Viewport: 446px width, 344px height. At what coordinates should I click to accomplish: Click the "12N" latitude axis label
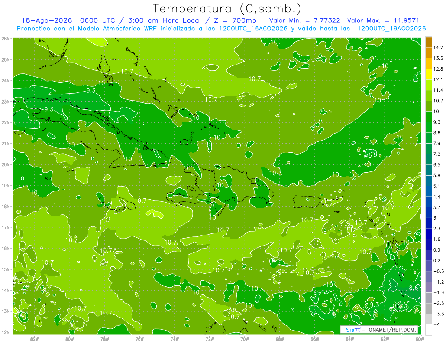coord(6,332)
